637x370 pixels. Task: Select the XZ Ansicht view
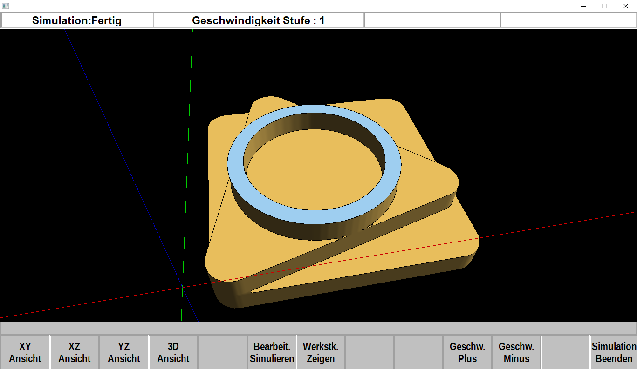[75, 352]
